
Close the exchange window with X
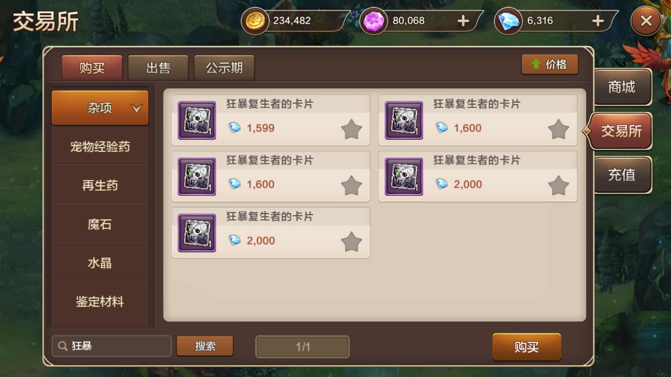(646, 21)
